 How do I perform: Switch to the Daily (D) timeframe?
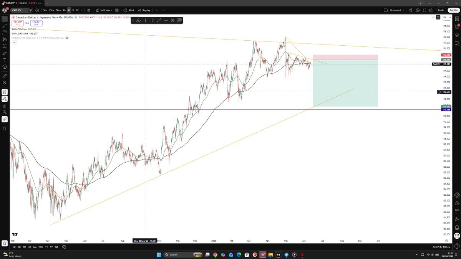[73, 10]
